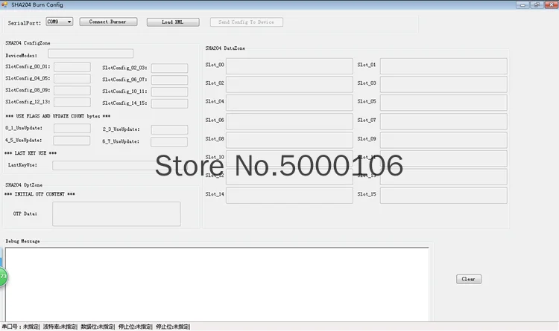Focus the SlotConfig_02_03 field
The image size is (559, 331).
tap(169, 68)
